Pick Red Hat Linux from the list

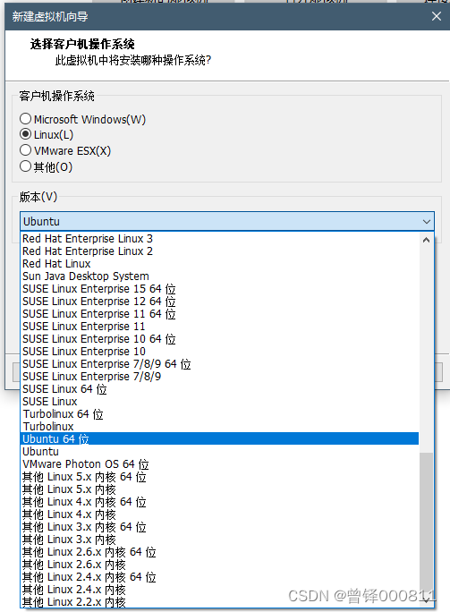click(219, 263)
